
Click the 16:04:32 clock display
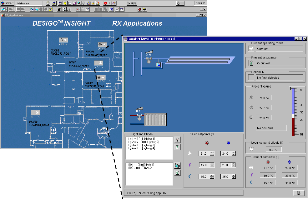click(x=200, y=3)
